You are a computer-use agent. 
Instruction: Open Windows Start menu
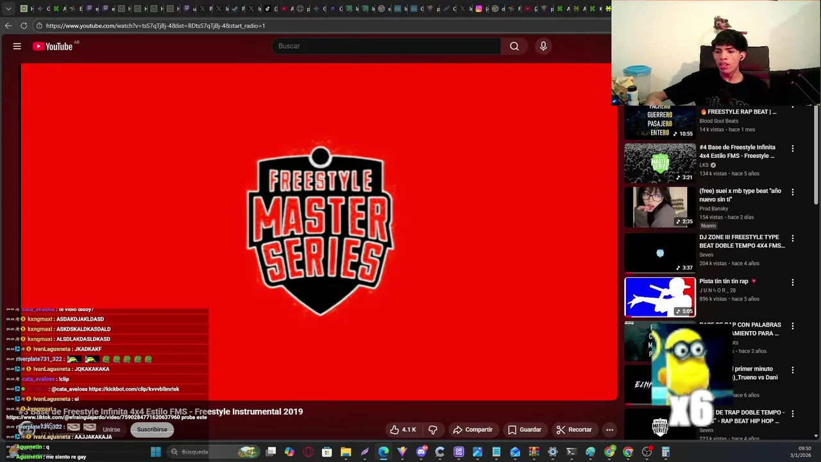click(155, 452)
